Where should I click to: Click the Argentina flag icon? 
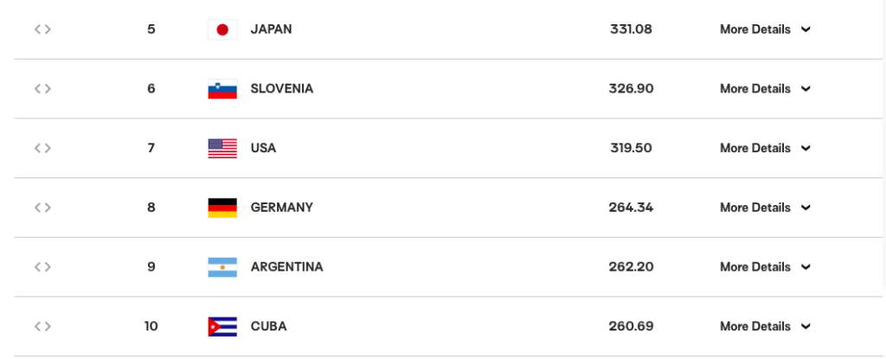pyautogui.click(x=222, y=266)
